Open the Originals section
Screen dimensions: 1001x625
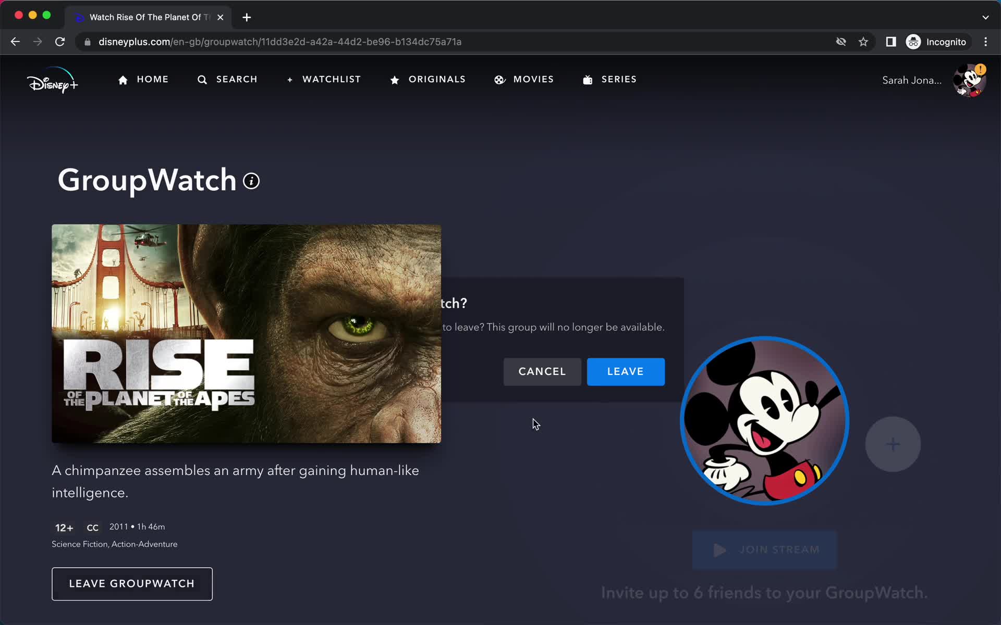pos(428,80)
